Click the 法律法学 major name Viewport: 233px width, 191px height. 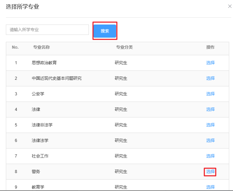click(x=40, y=140)
